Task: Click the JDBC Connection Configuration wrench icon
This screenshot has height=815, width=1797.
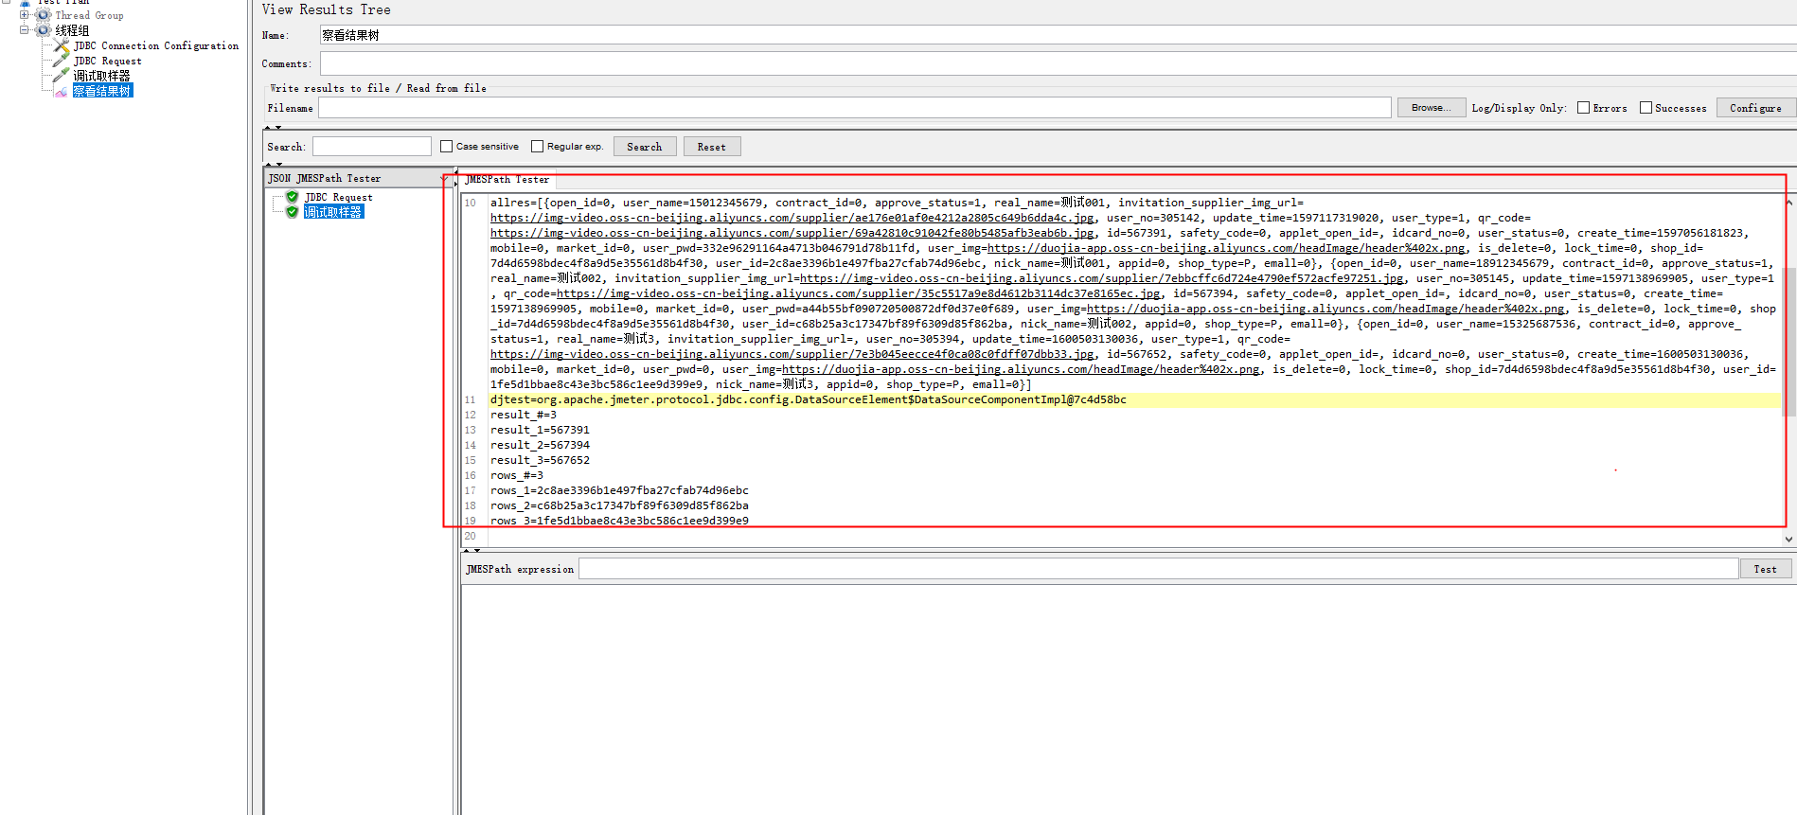Action: 62,45
